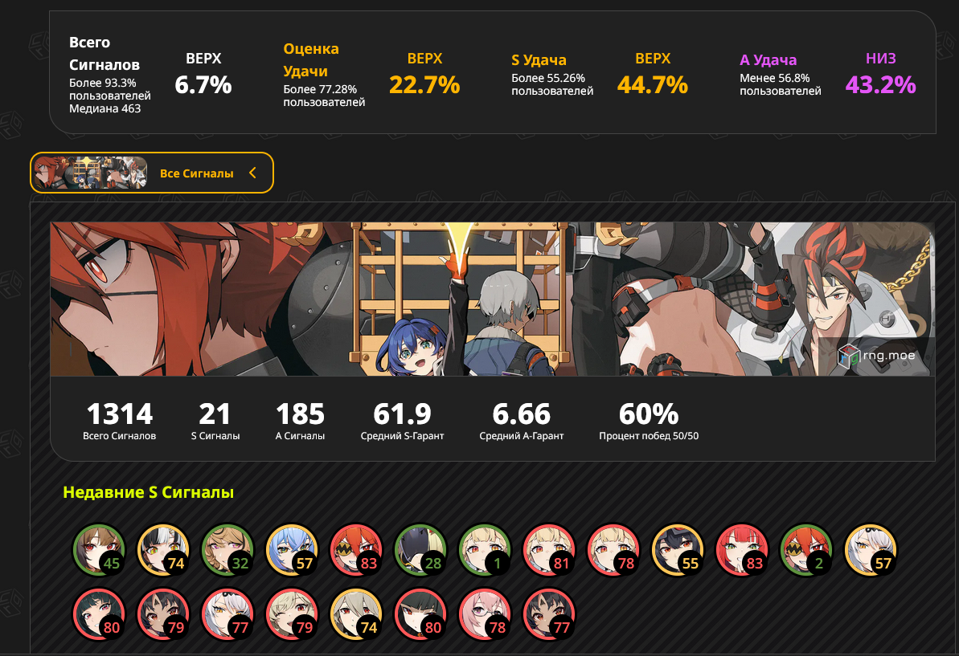Viewport: 959px width, 656px height.
Task: Select the dark-haired avatar with pity 55
Action: click(x=677, y=550)
